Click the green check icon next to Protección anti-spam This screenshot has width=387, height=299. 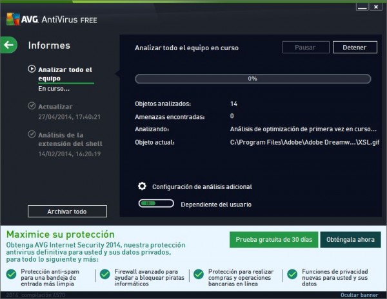(12, 274)
